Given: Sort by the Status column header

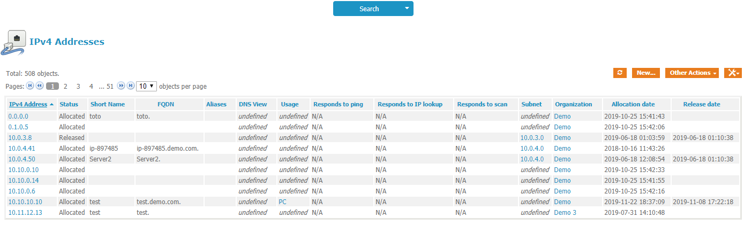Looking at the screenshot, I should 69,104.
